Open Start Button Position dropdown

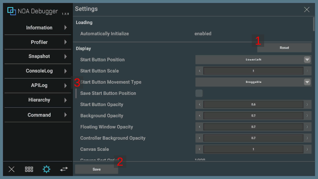click(x=253, y=60)
